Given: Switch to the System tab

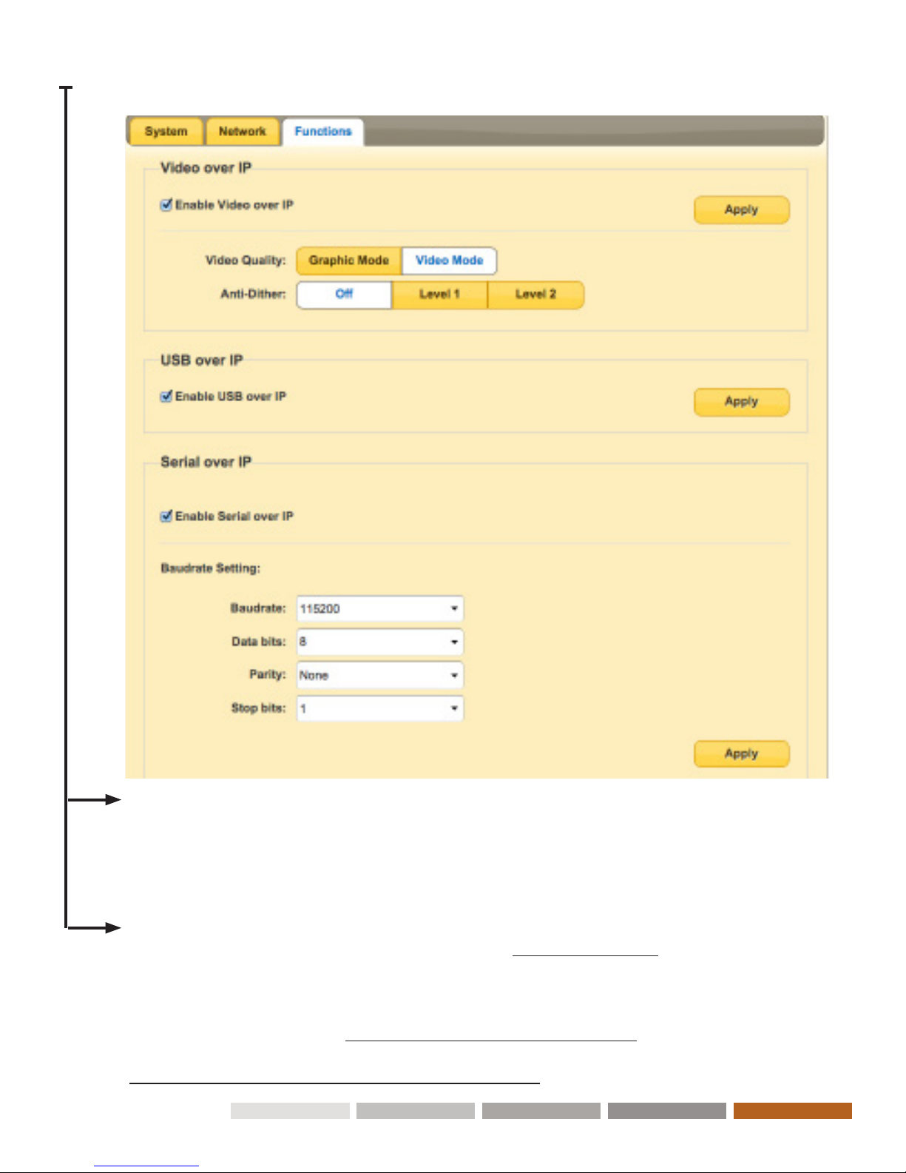Looking at the screenshot, I should [x=166, y=132].
